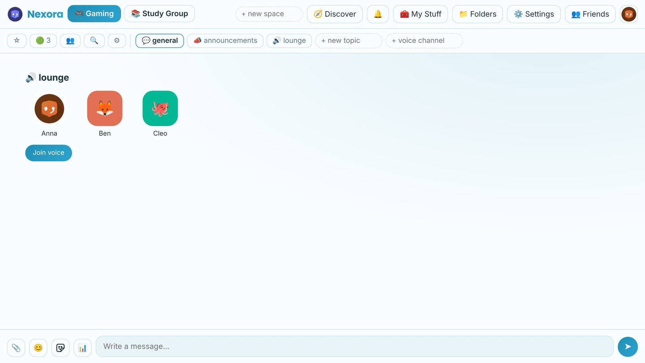Click Ben's fox avatar
Screen dimensions: 645x363
(x=105, y=108)
